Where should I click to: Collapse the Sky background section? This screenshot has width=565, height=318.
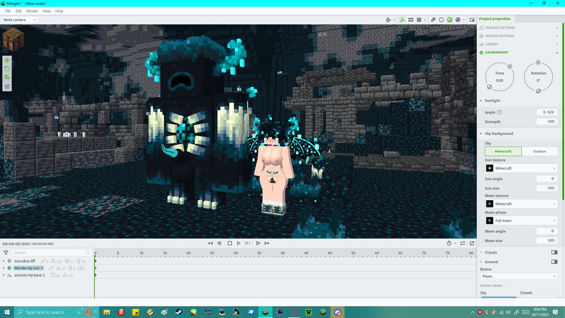(x=481, y=133)
